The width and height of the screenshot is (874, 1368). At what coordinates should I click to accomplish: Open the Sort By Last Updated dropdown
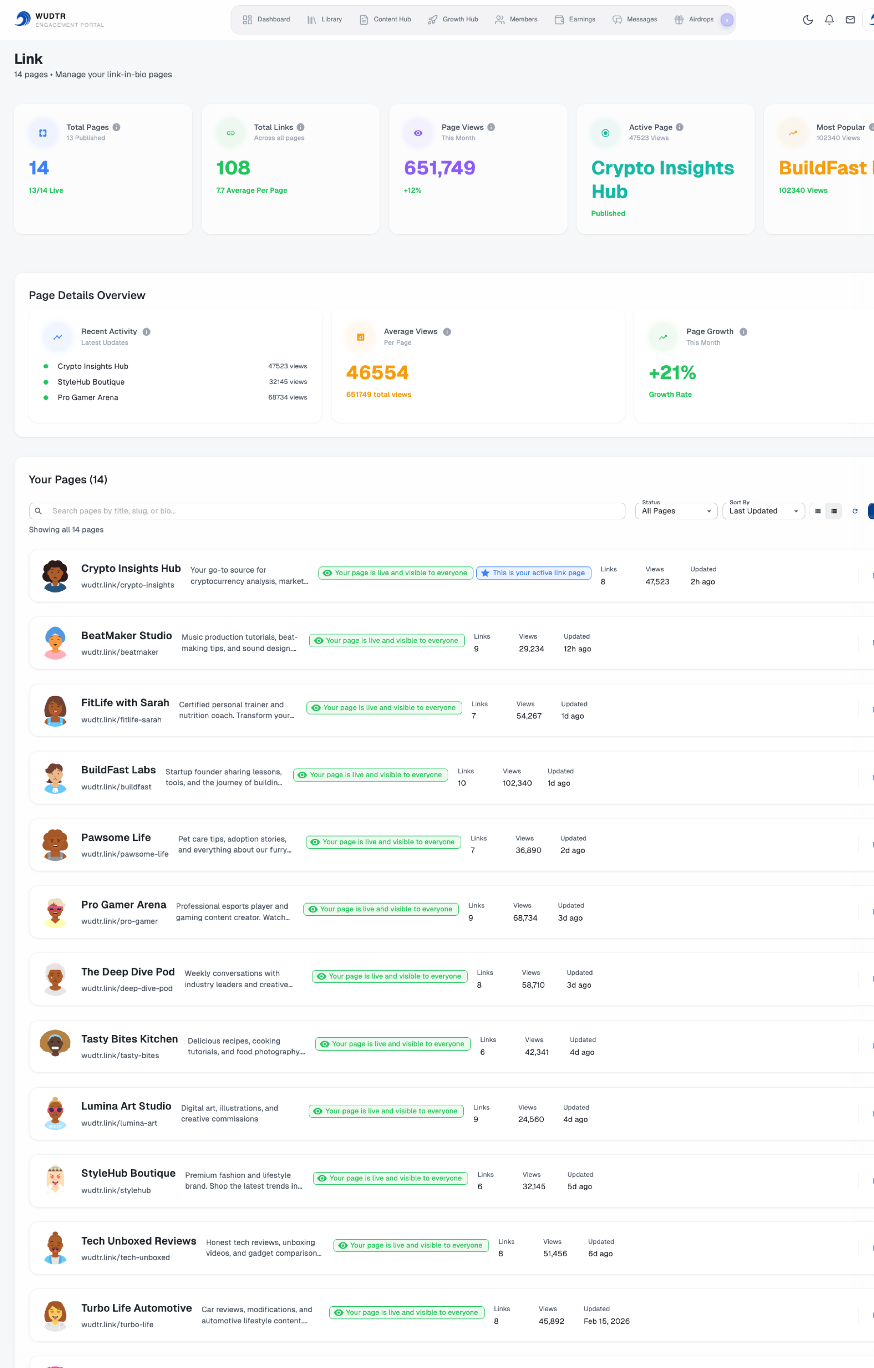[x=763, y=511]
